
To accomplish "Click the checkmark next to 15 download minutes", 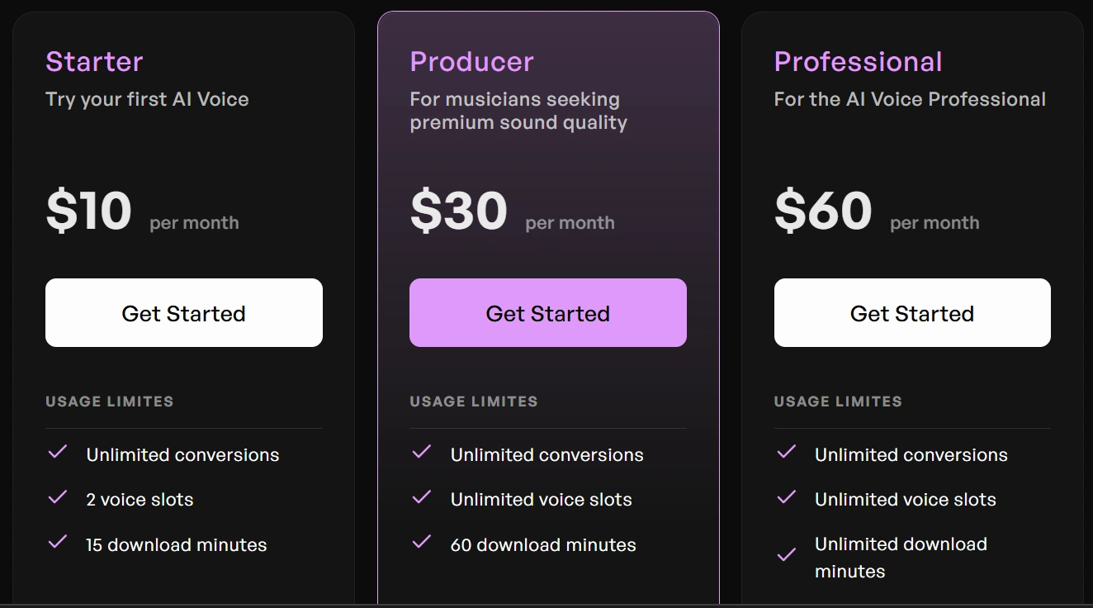I will (x=57, y=542).
